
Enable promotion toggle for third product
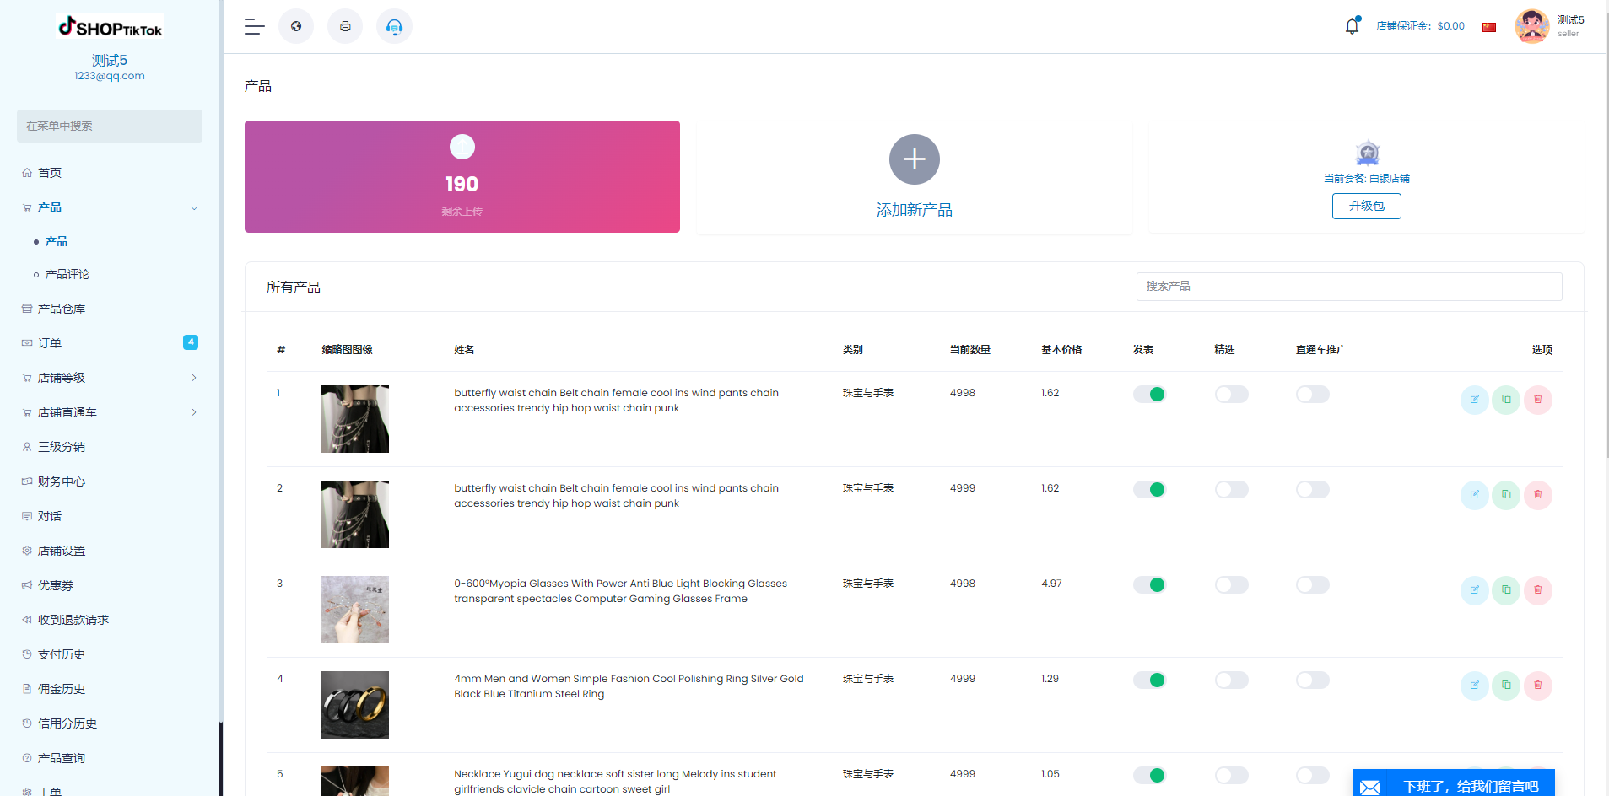tap(1312, 585)
